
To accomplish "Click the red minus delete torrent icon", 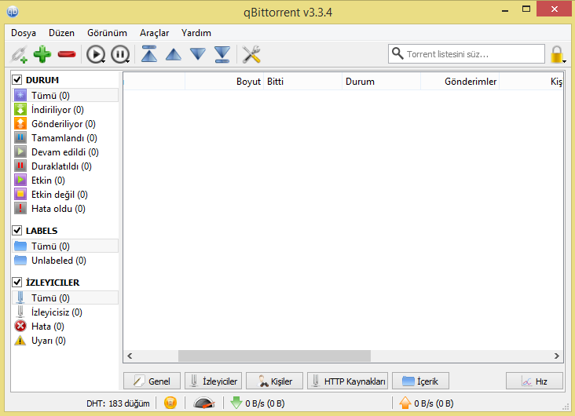I will pos(67,55).
